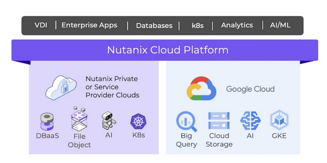327x163 pixels.
Task: Click the Cloud Storage server icon
Action: pos(219,120)
